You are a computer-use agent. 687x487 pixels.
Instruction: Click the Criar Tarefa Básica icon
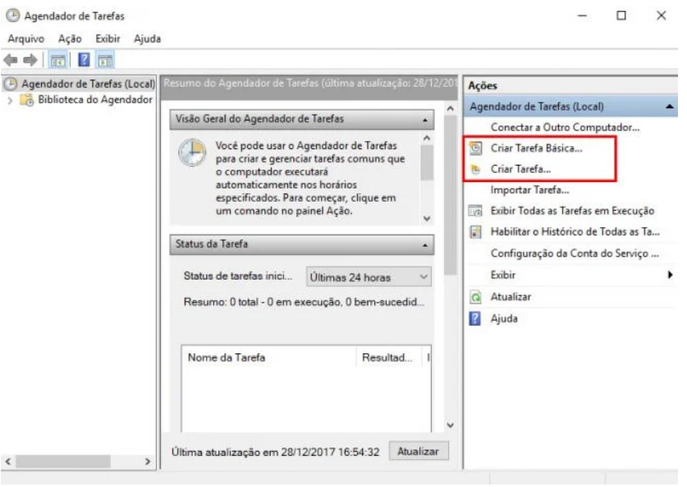pyautogui.click(x=474, y=148)
